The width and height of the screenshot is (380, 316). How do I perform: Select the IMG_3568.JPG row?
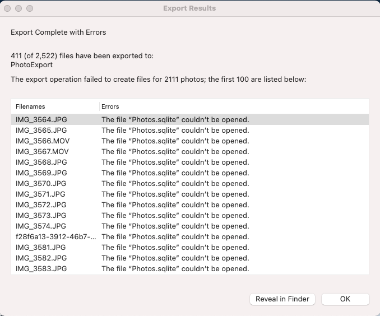190,162
